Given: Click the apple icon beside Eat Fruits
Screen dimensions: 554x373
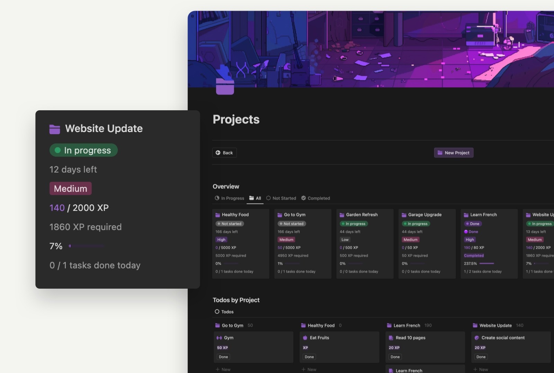Looking at the screenshot, I should pos(305,338).
